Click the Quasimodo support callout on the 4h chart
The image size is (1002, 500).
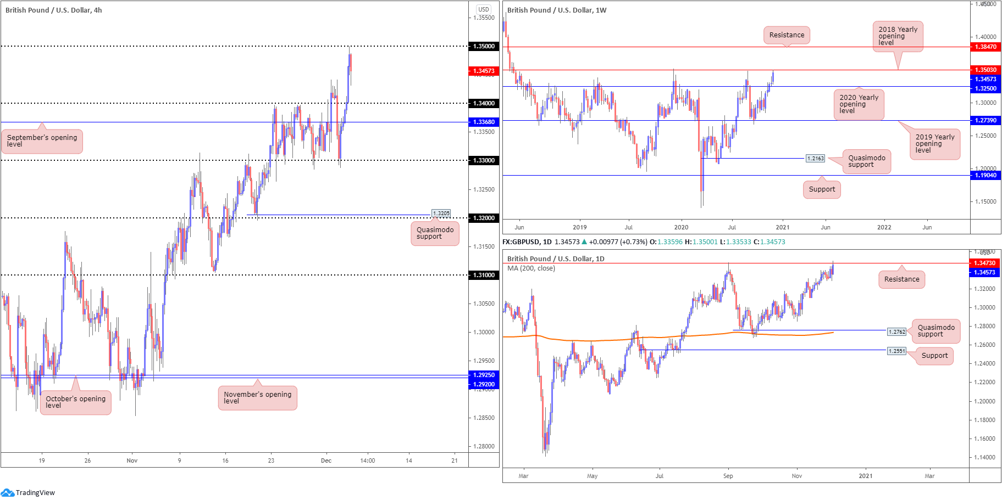tap(435, 233)
